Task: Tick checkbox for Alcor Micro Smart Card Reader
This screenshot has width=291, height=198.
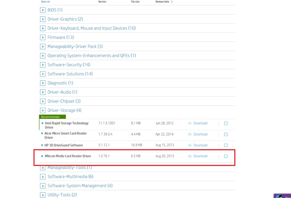Action: 226,134
